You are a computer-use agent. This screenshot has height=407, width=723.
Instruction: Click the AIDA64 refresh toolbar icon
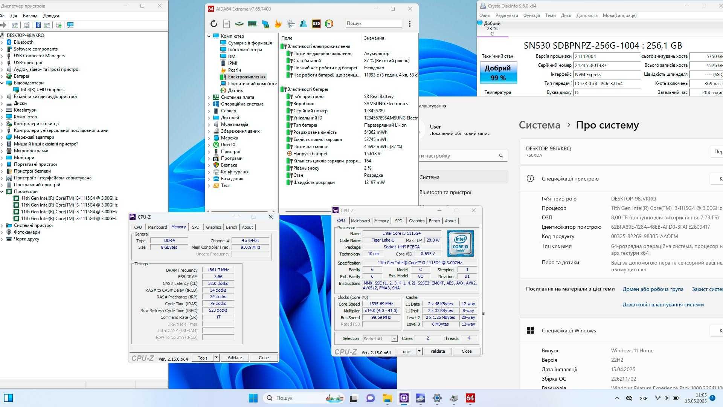pyautogui.click(x=214, y=24)
